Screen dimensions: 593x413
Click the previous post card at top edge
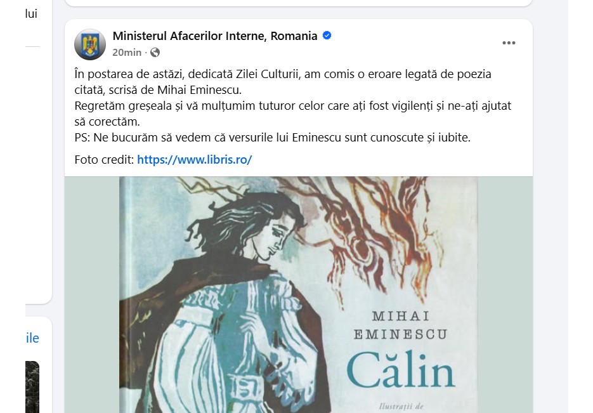coord(298,3)
